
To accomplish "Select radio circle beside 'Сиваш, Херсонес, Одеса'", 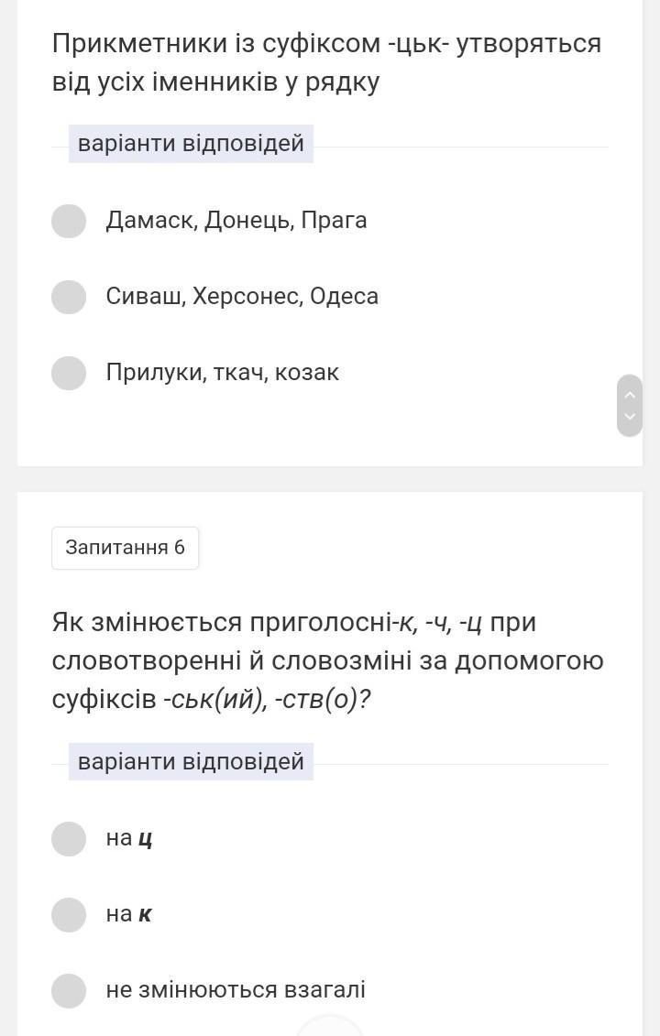I will [x=69, y=297].
